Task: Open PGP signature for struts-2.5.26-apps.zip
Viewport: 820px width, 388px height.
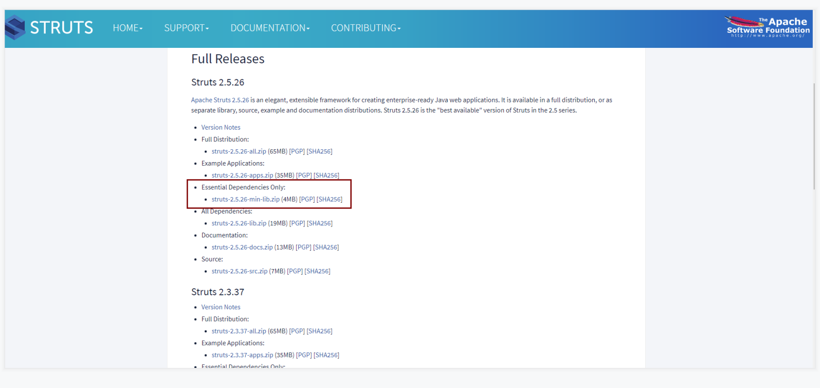Action: pos(304,175)
